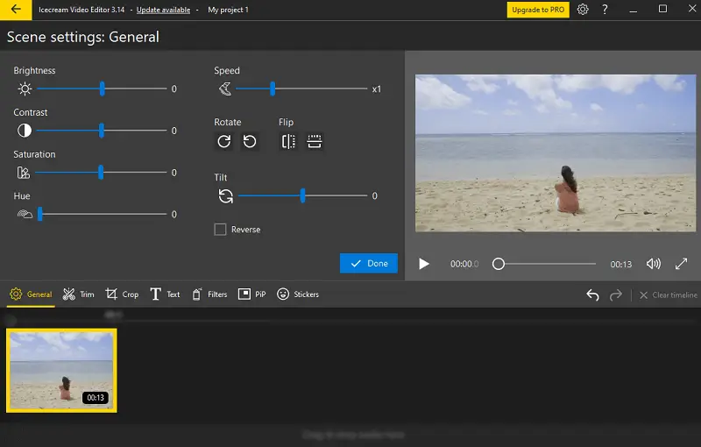Click the Contrast slider handle

[x=102, y=131]
